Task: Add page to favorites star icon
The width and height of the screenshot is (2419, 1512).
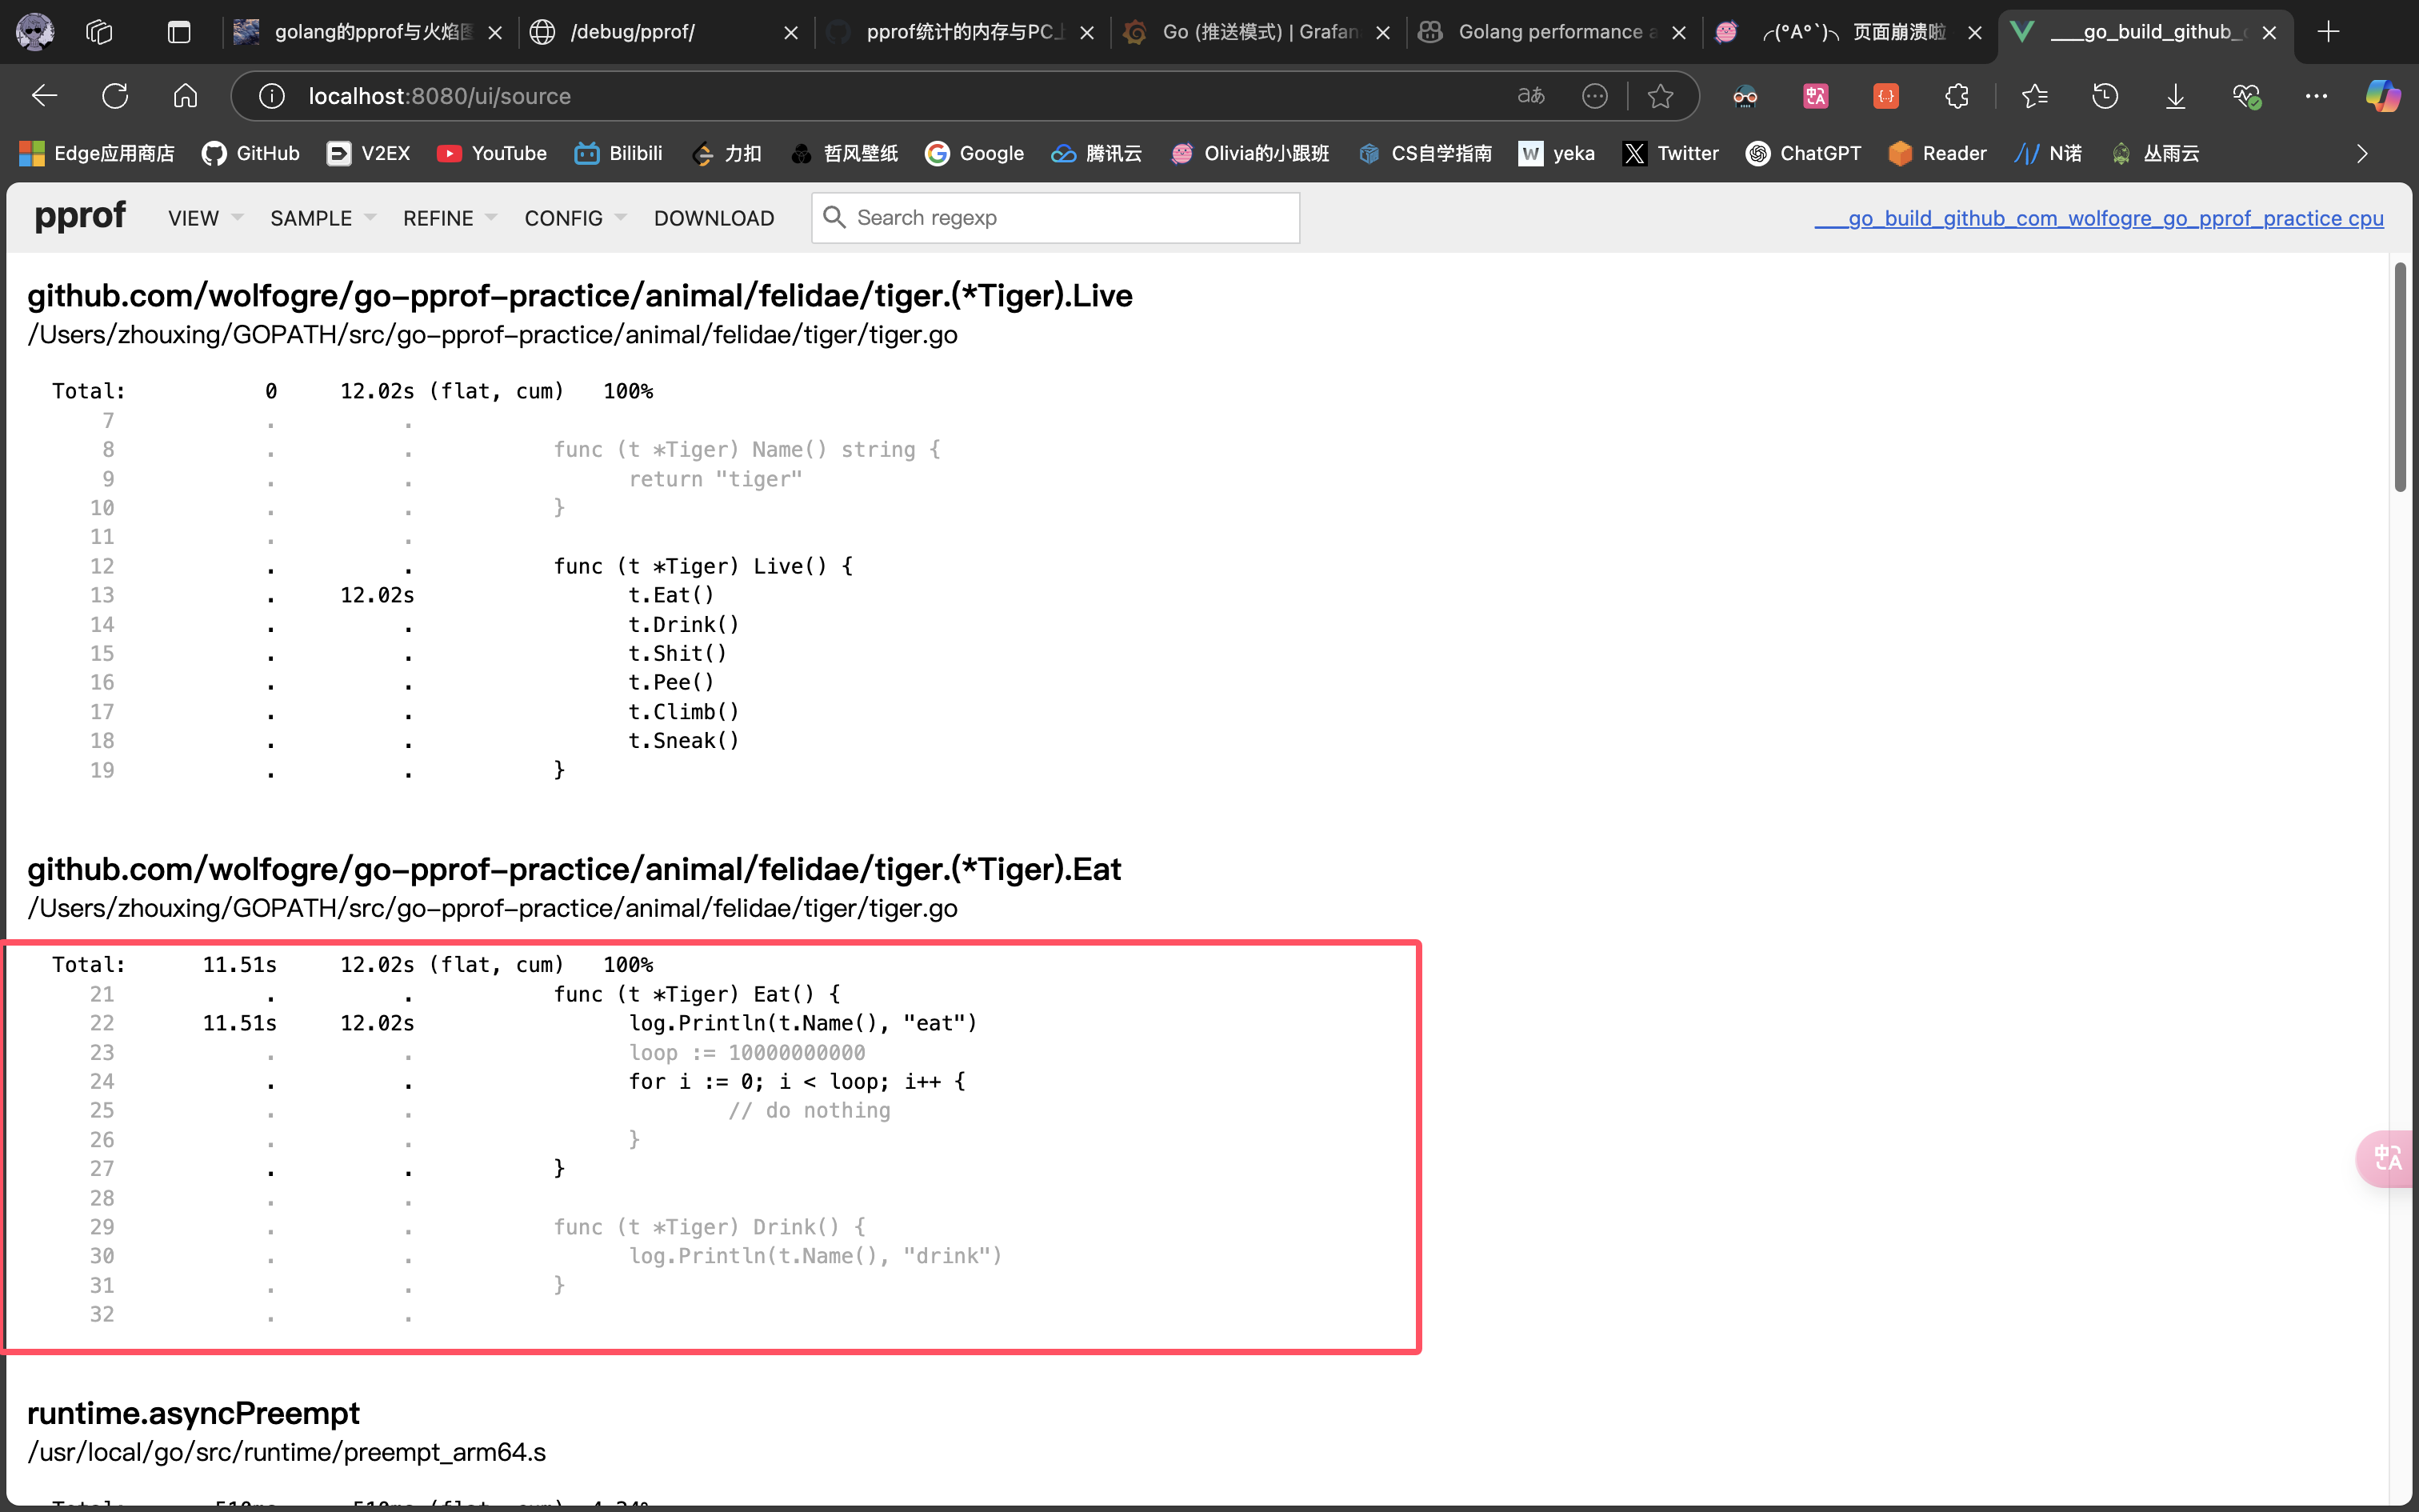Action: (1661, 96)
